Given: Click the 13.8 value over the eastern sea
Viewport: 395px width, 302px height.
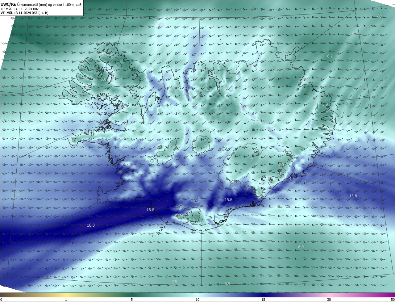Looking at the screenshot, I should (353, 196).
